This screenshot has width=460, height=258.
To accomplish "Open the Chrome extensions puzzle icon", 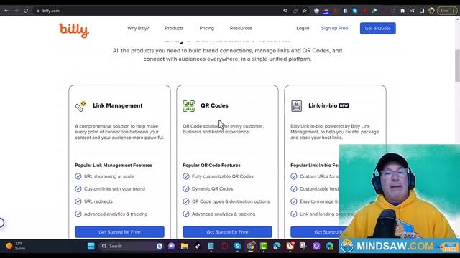I will (x=402, y=11).
